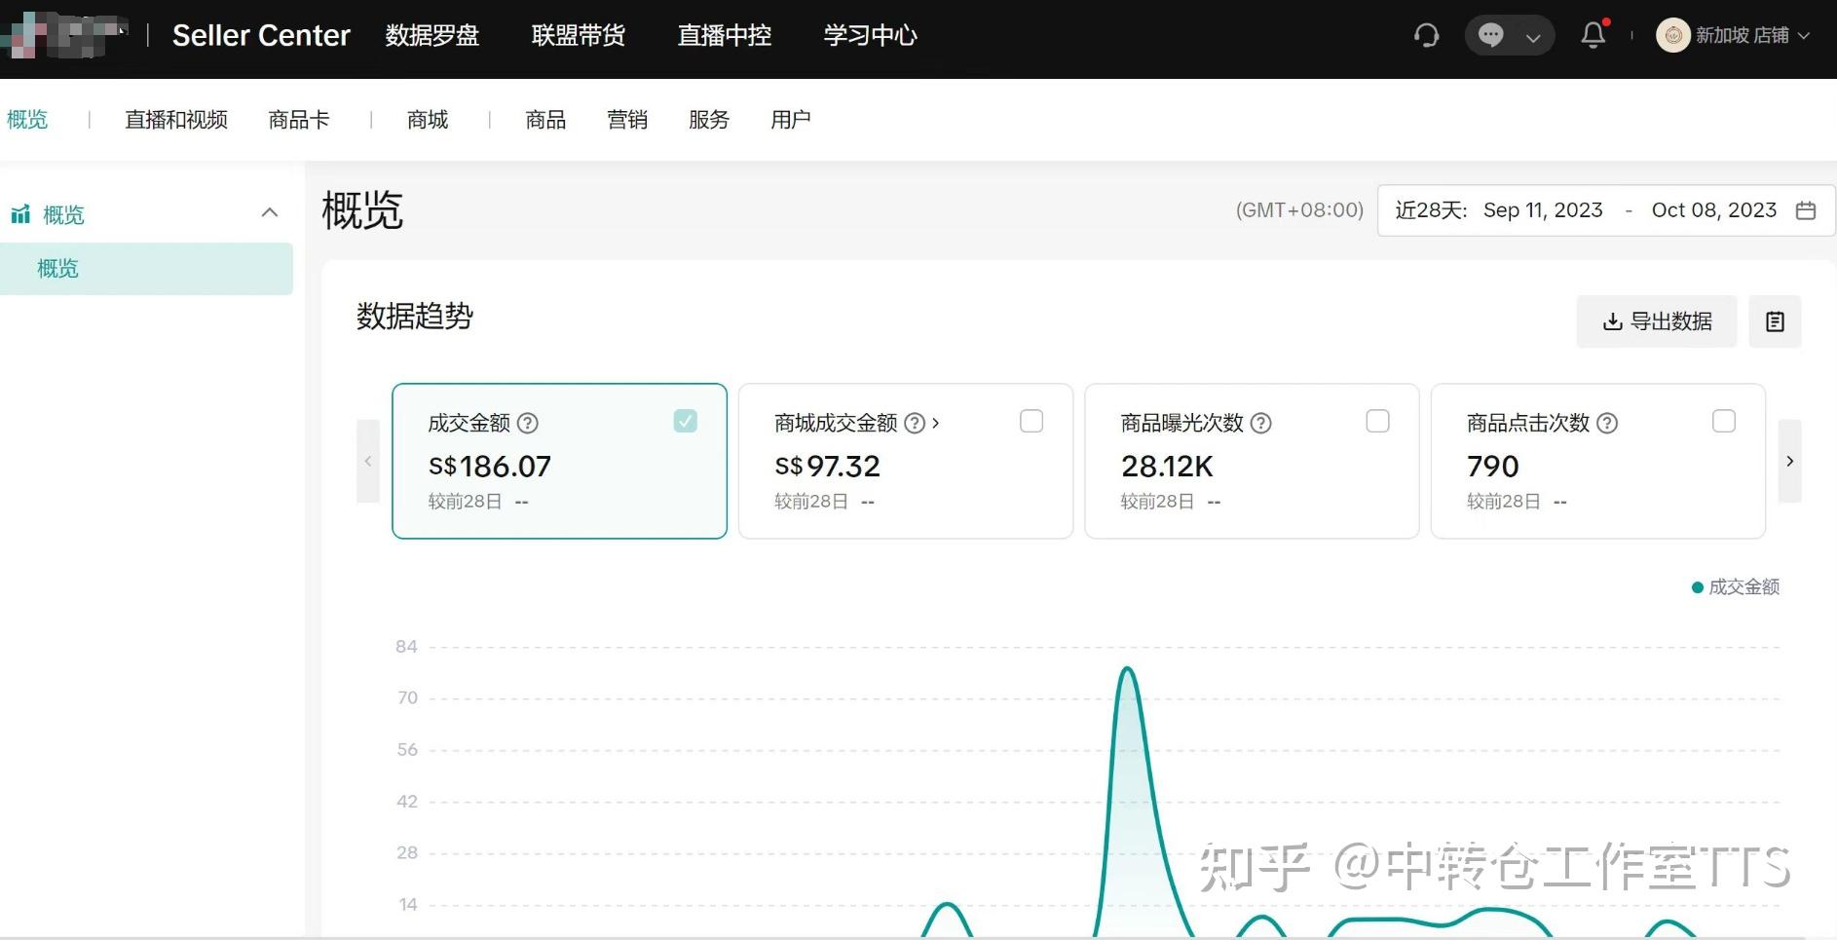Click the chart peak near 84

coord(1127,669)
